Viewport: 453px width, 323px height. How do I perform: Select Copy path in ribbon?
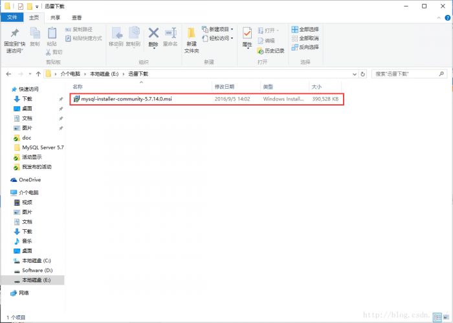pos(79,30)
